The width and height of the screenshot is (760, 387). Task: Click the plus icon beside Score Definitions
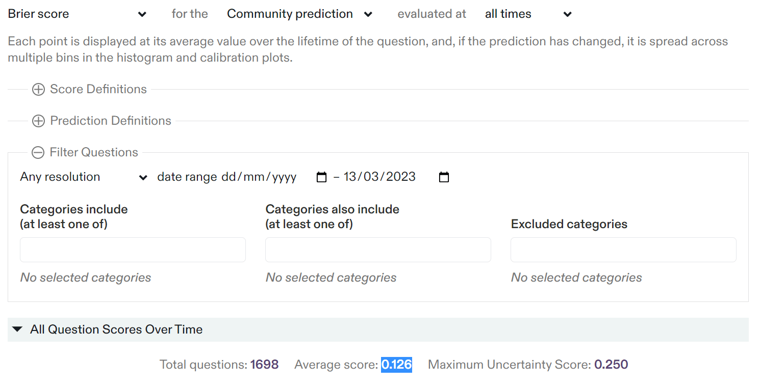coord(38,90)
